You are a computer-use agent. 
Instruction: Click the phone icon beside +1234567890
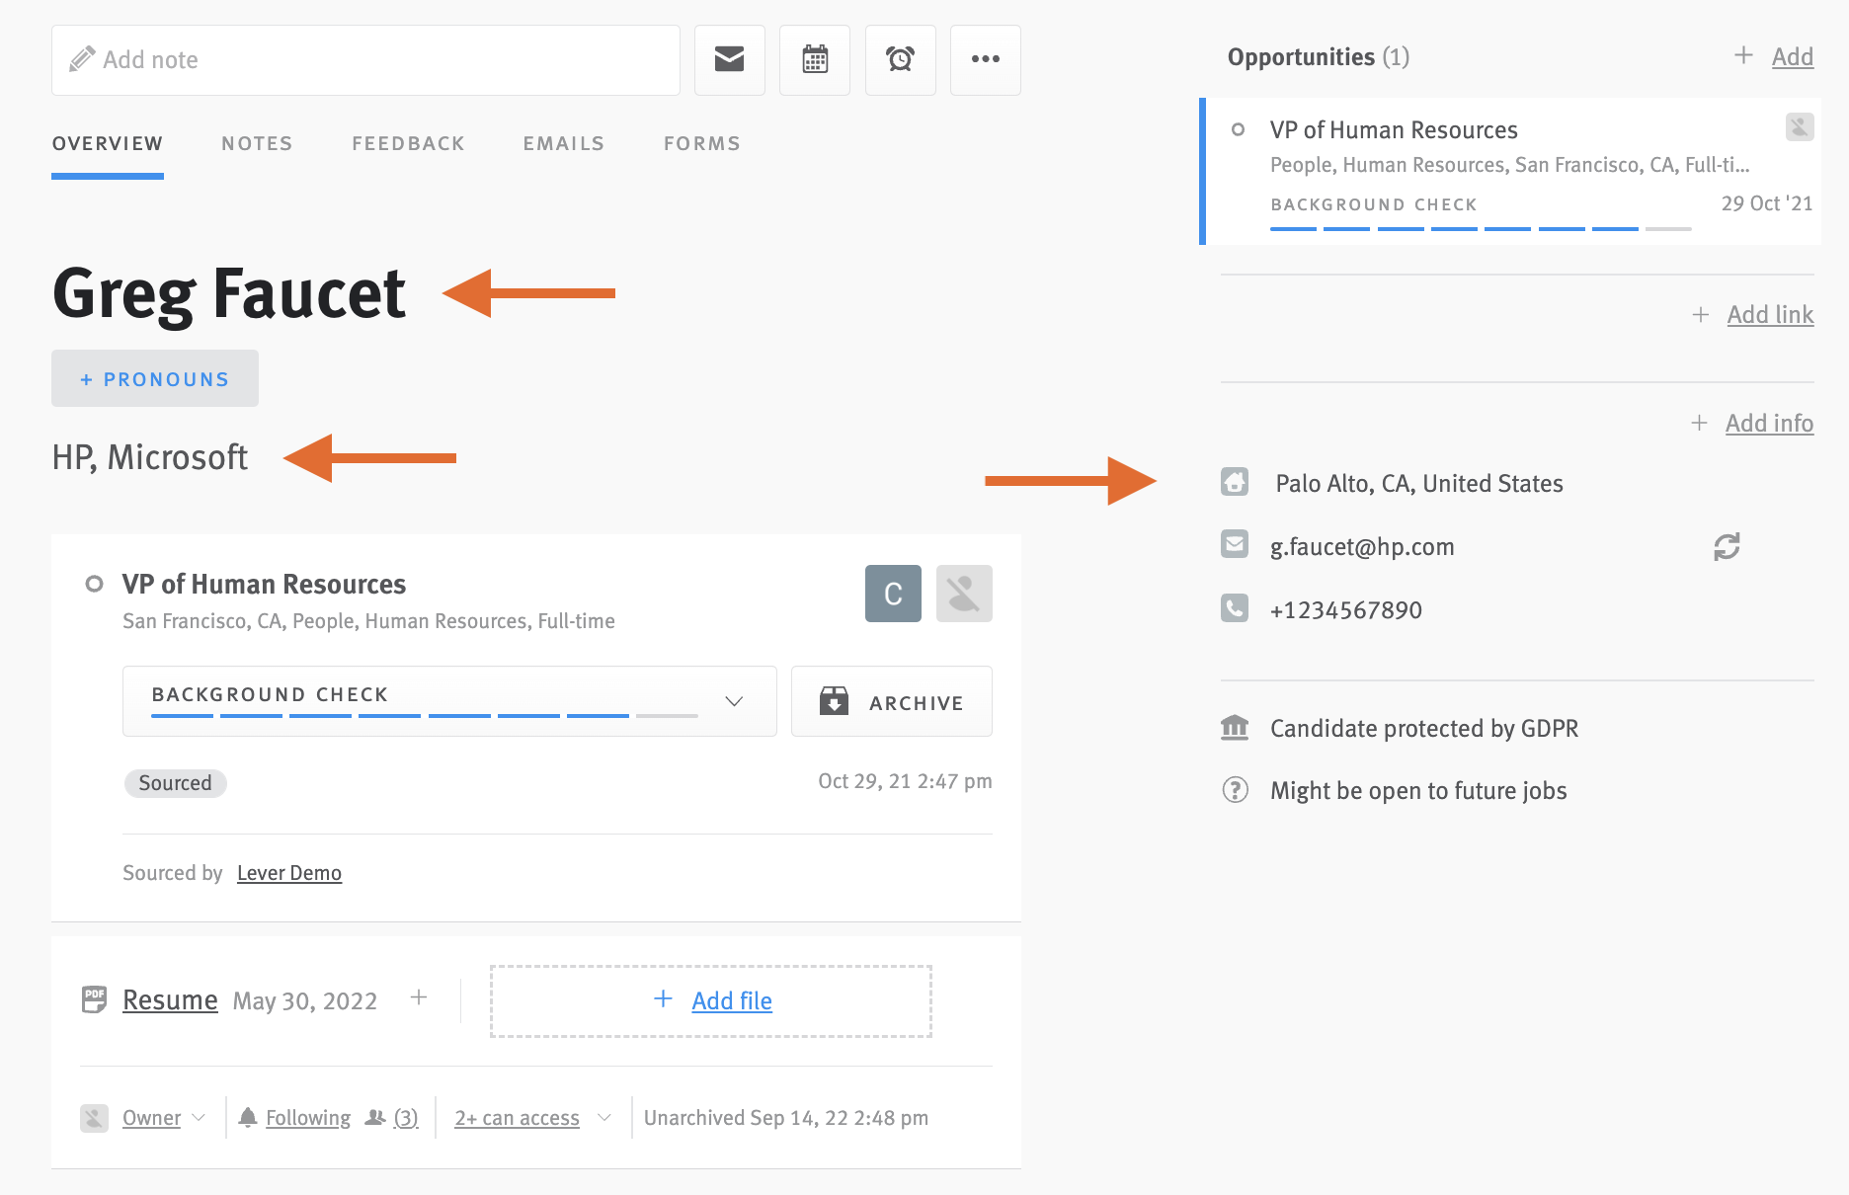point(1234,608)
